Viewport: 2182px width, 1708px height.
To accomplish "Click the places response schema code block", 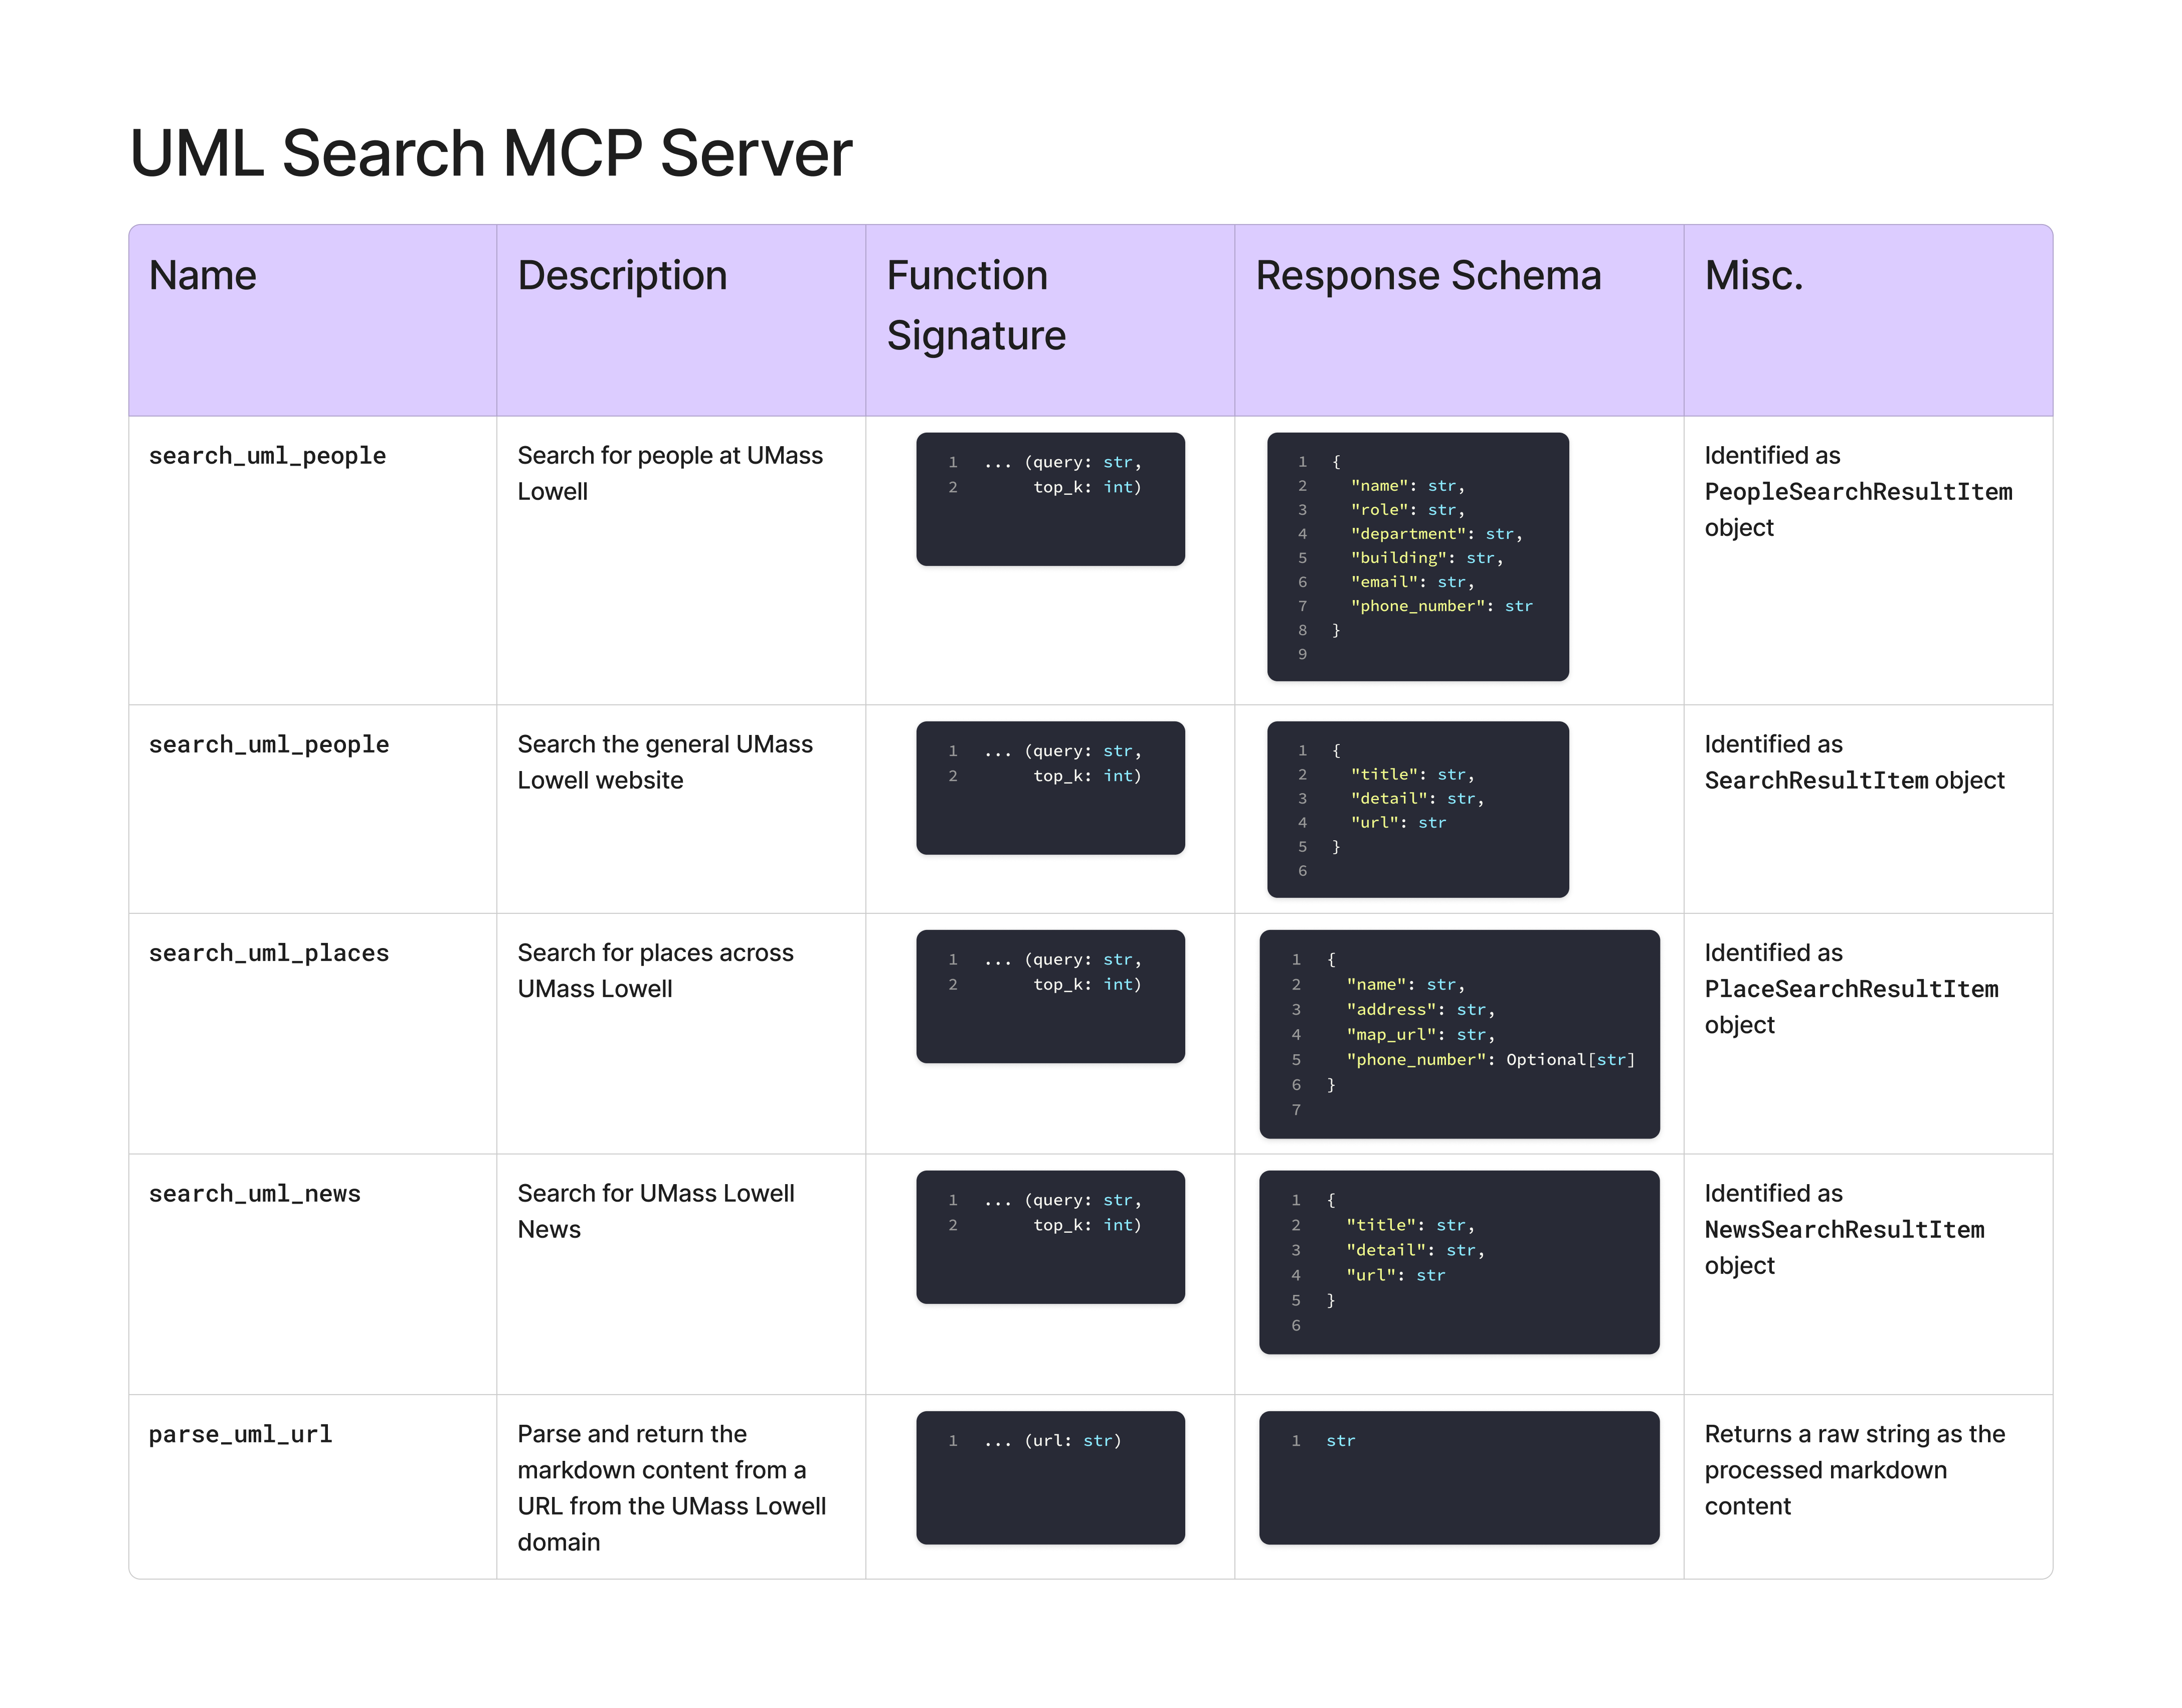I will coord(1459,1034).
